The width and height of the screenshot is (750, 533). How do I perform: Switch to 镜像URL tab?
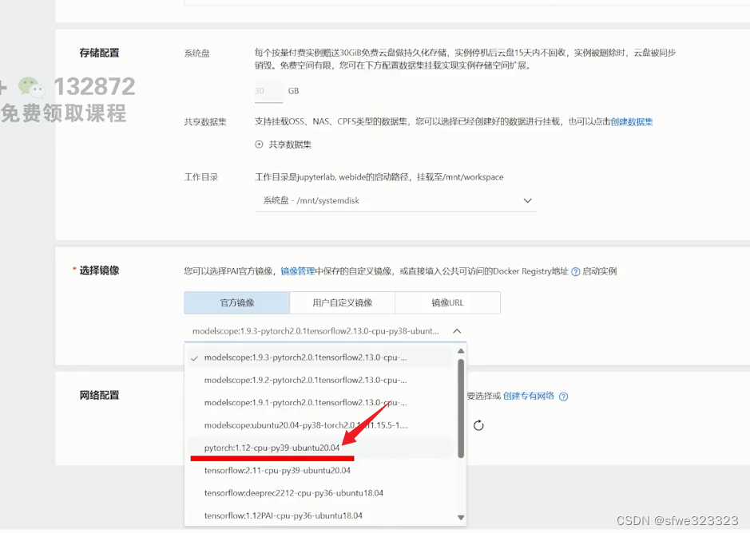(448, 302)
